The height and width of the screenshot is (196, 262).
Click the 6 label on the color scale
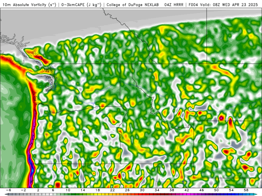pyautogui.click(x=53, y=190)
